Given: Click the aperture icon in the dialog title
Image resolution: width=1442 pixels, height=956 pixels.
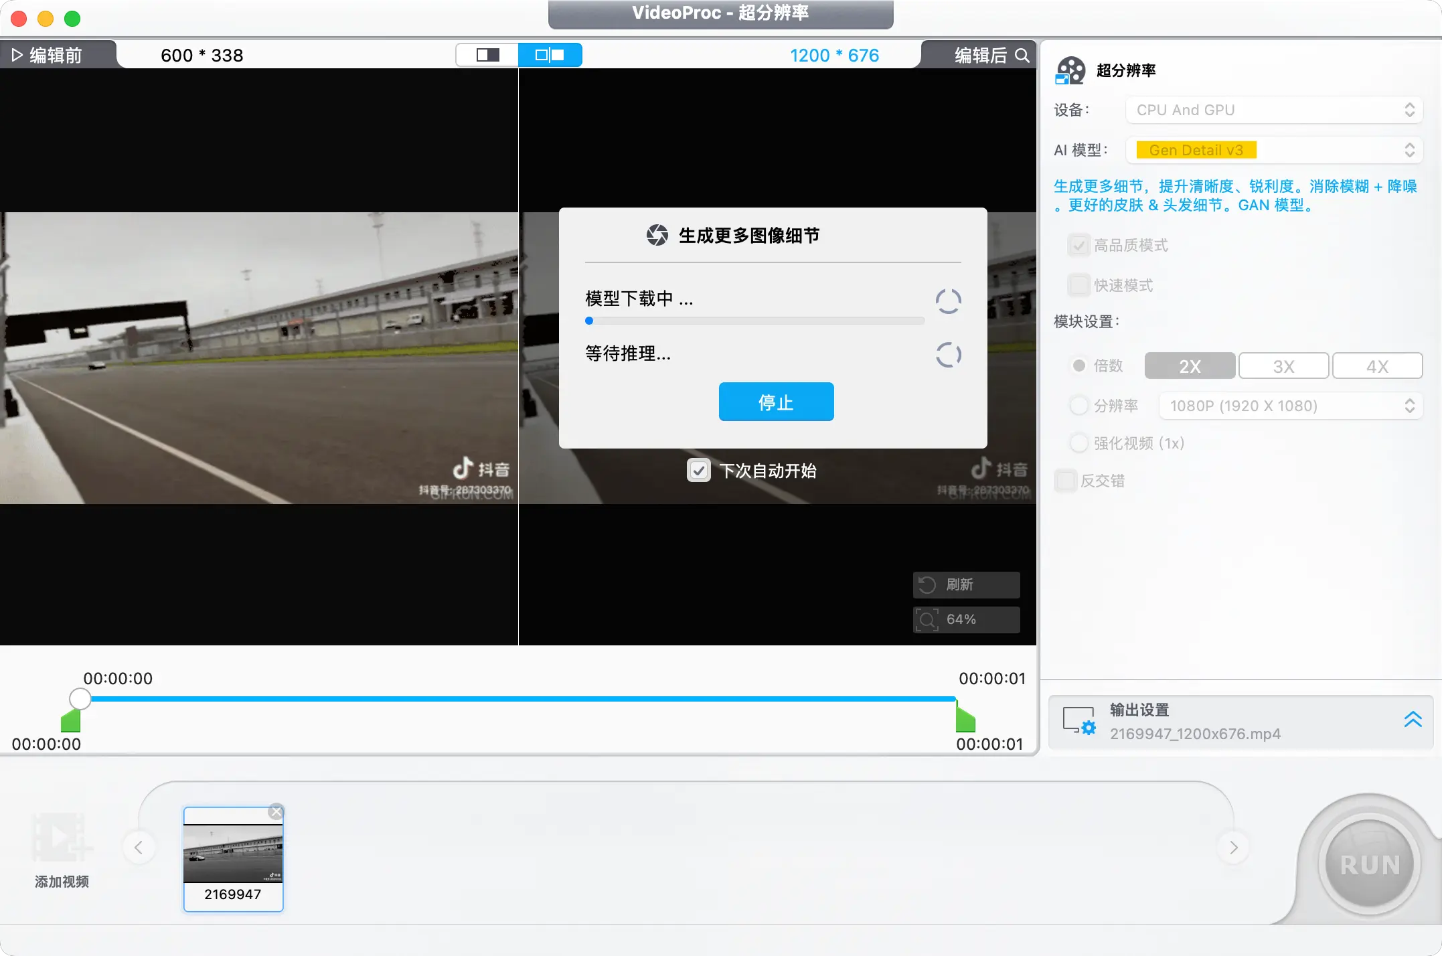Looking at the screenshot, I should [657, 235].
